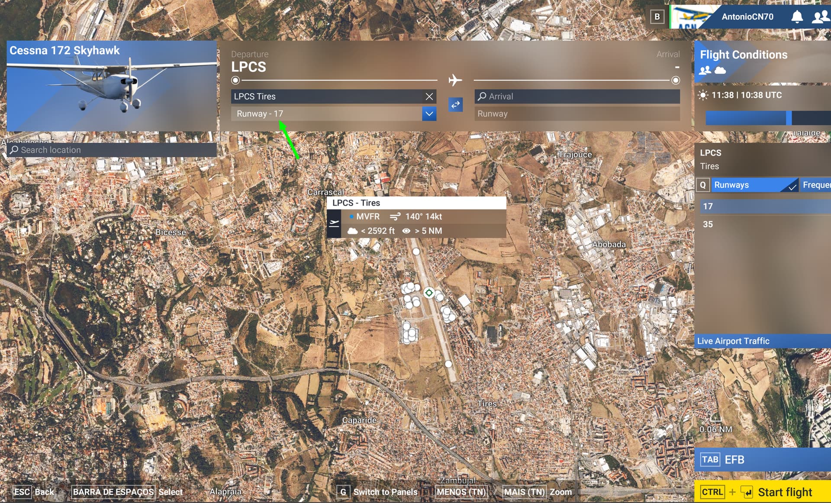831x503 pixels.
Task: Click the Abobada map label
Action: pyautogui.click(x=609, y=244)
